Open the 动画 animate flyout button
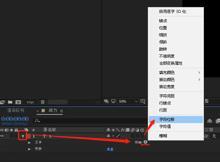The image size is (220, 162). coord(146,142)
